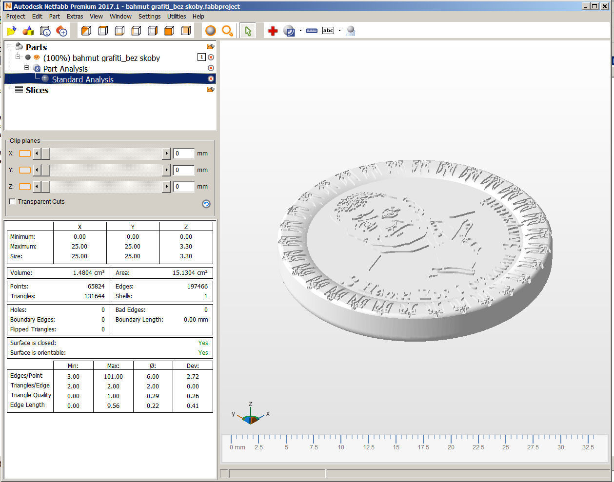Open the folder icon in Slices row
The image size is (614, 482).
coord(211,90)
